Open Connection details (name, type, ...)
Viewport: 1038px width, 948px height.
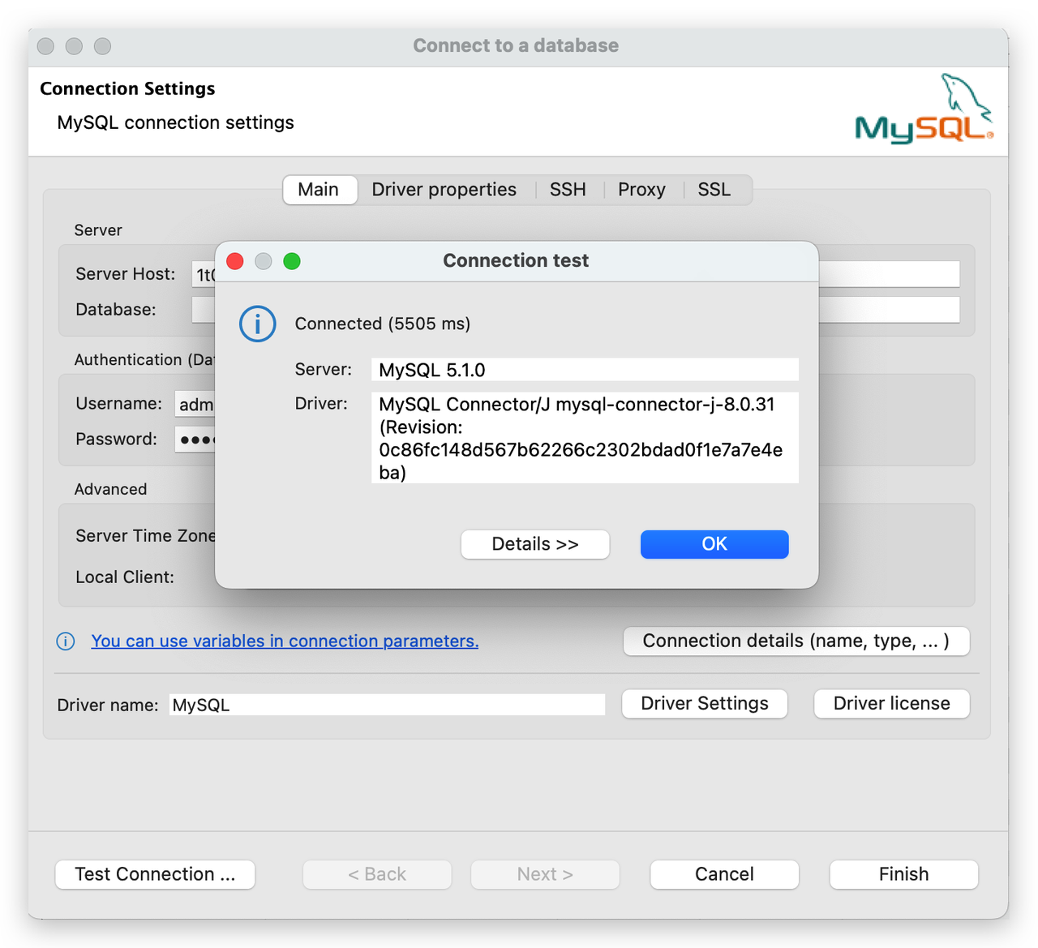(796, 641)
